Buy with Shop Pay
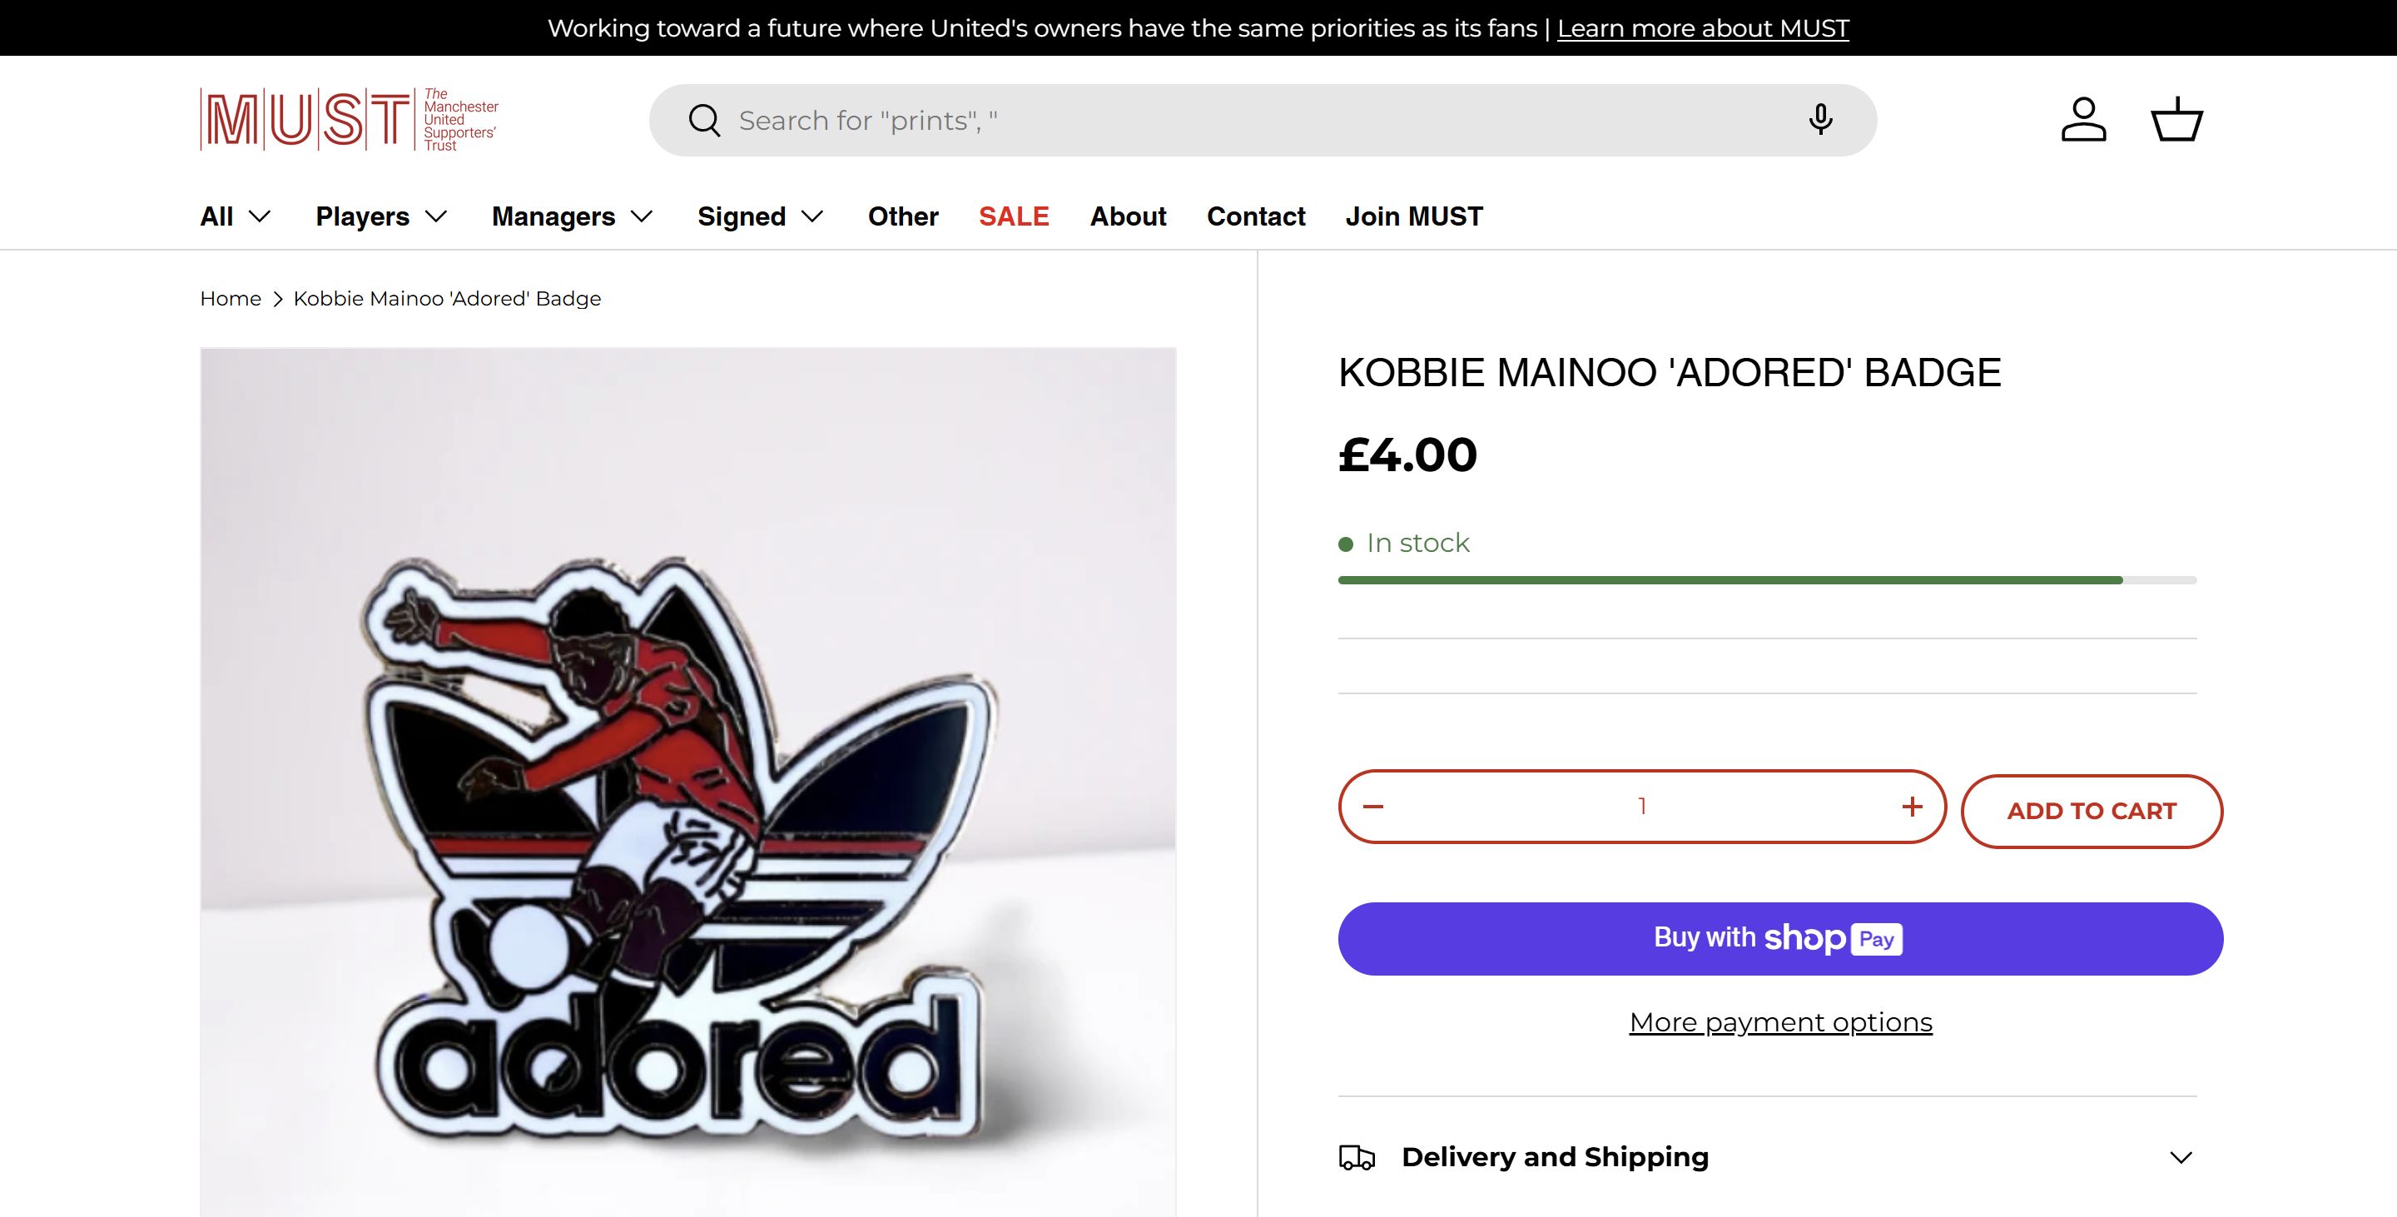2397x1217 pixels. point(1780,939)
